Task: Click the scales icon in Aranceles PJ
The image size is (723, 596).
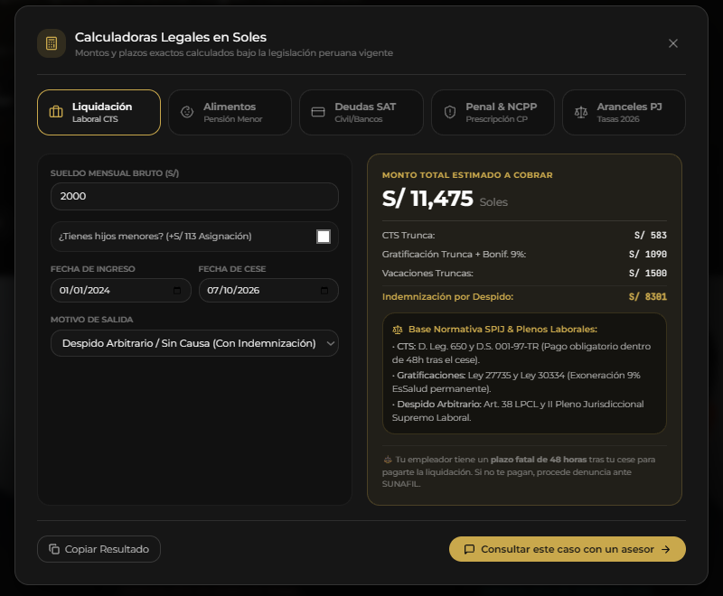Action: [581, 112]
